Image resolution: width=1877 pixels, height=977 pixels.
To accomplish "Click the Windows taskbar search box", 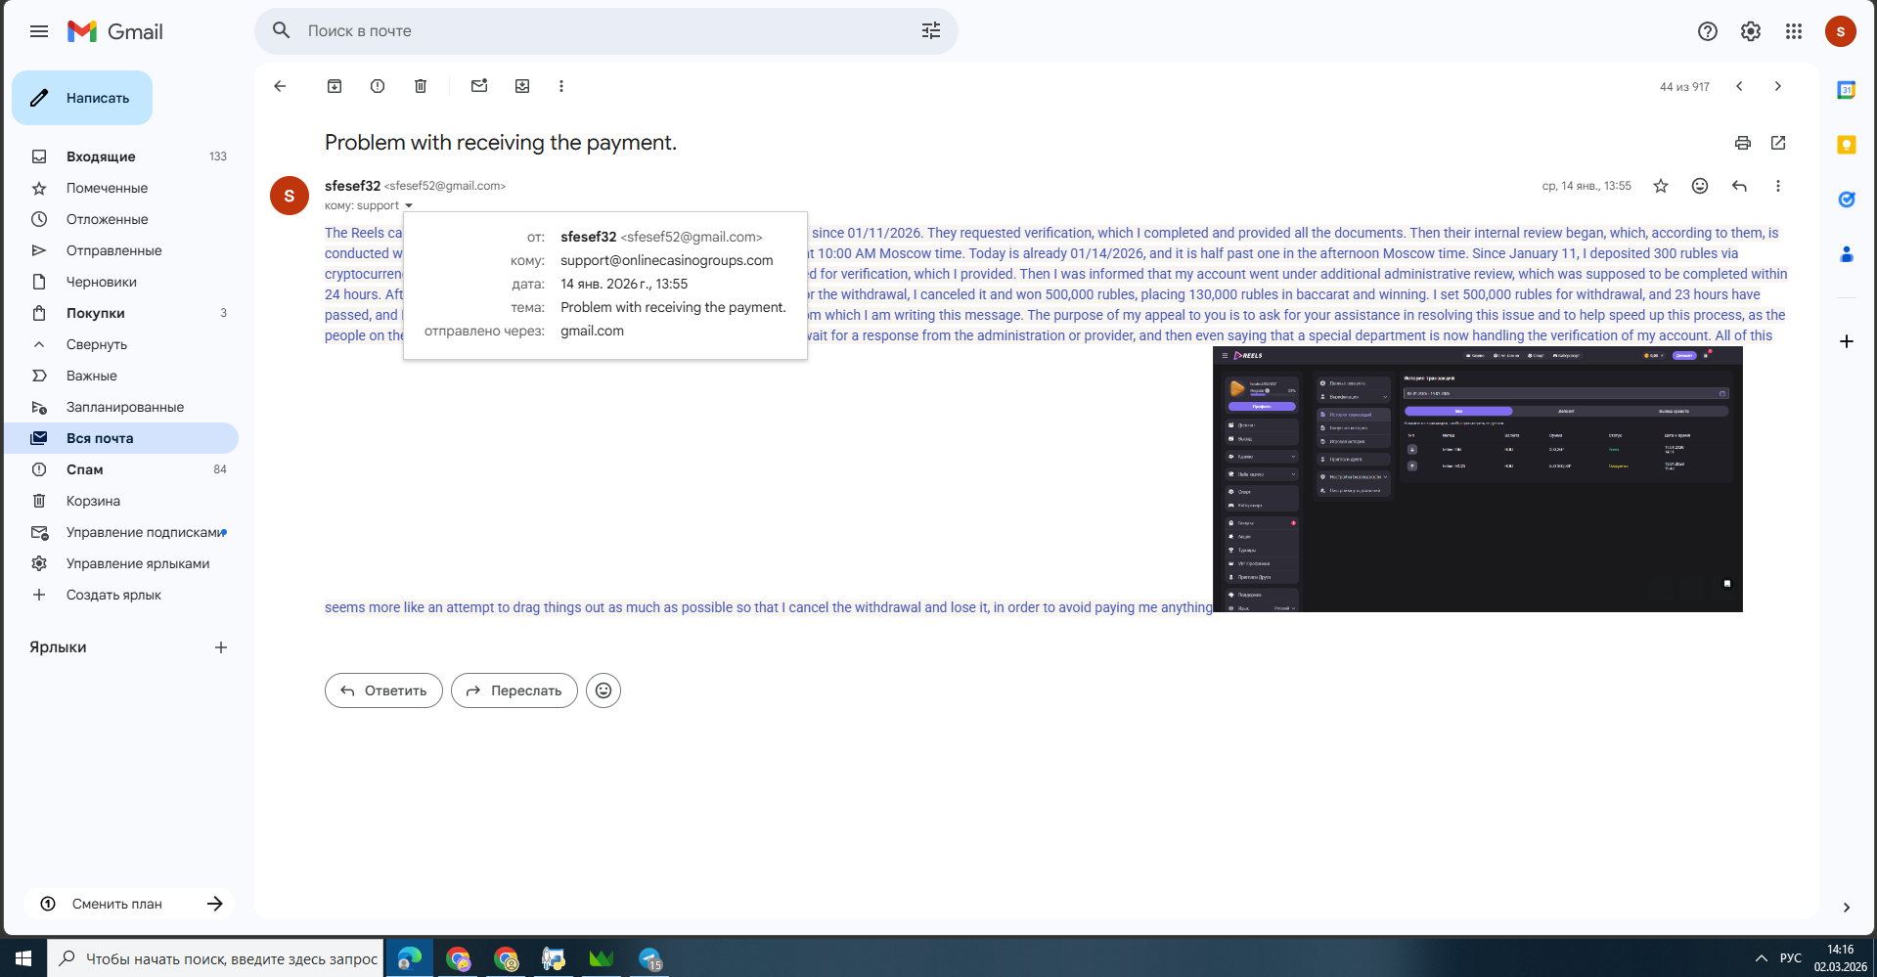I will tap(217, 958).
